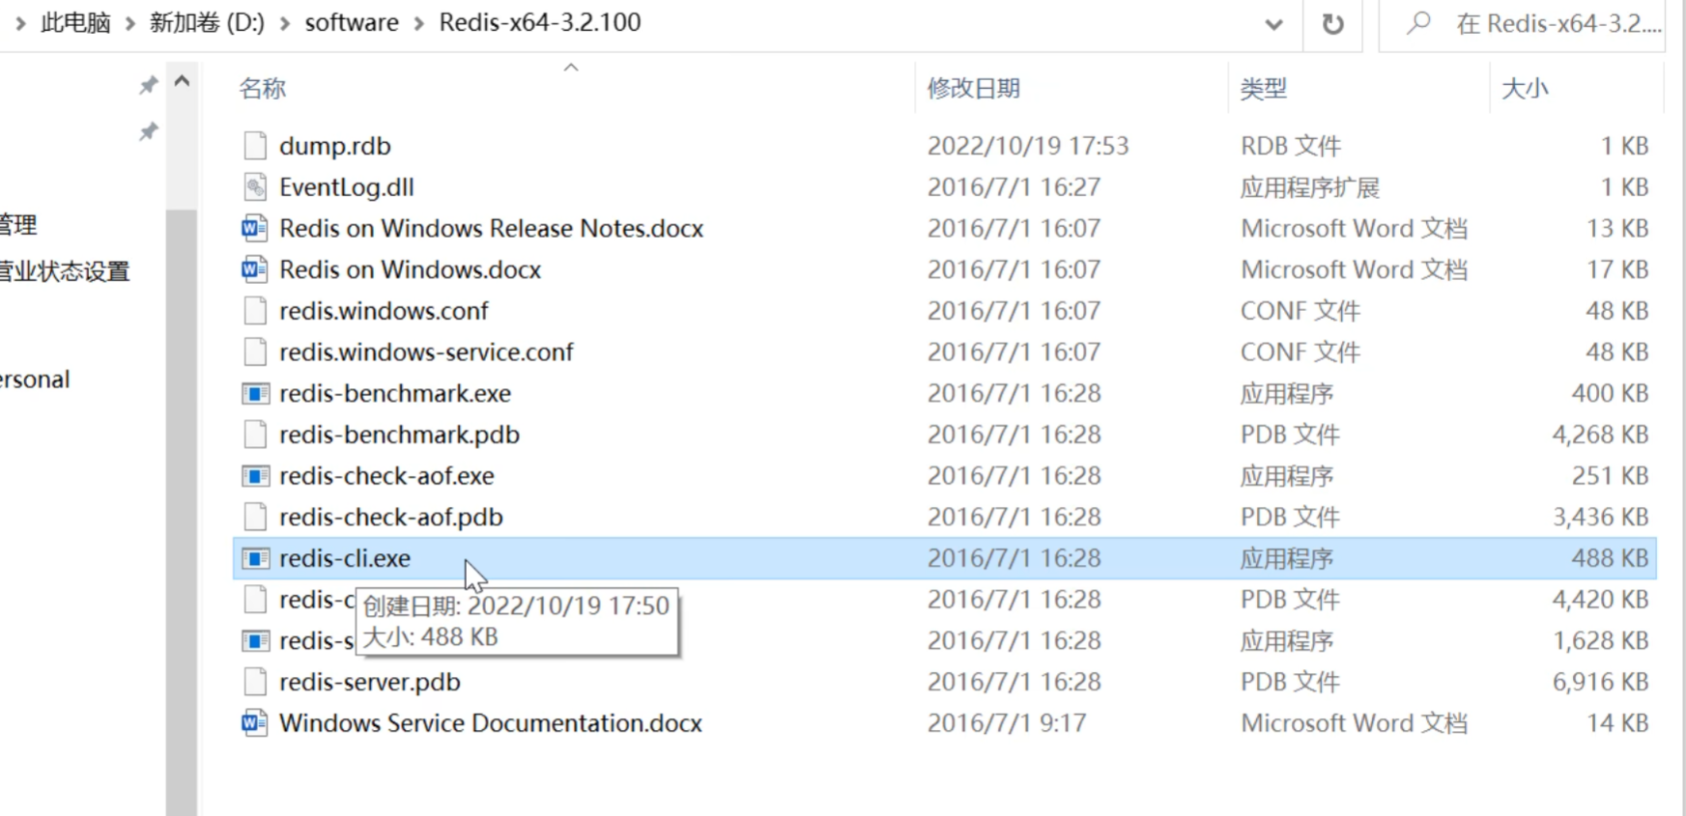This screenshot has width=1686, height=816.
Task: Expand the chevron after software in breadcrumb
Action: pyautogui.click(x=418, y=23)
